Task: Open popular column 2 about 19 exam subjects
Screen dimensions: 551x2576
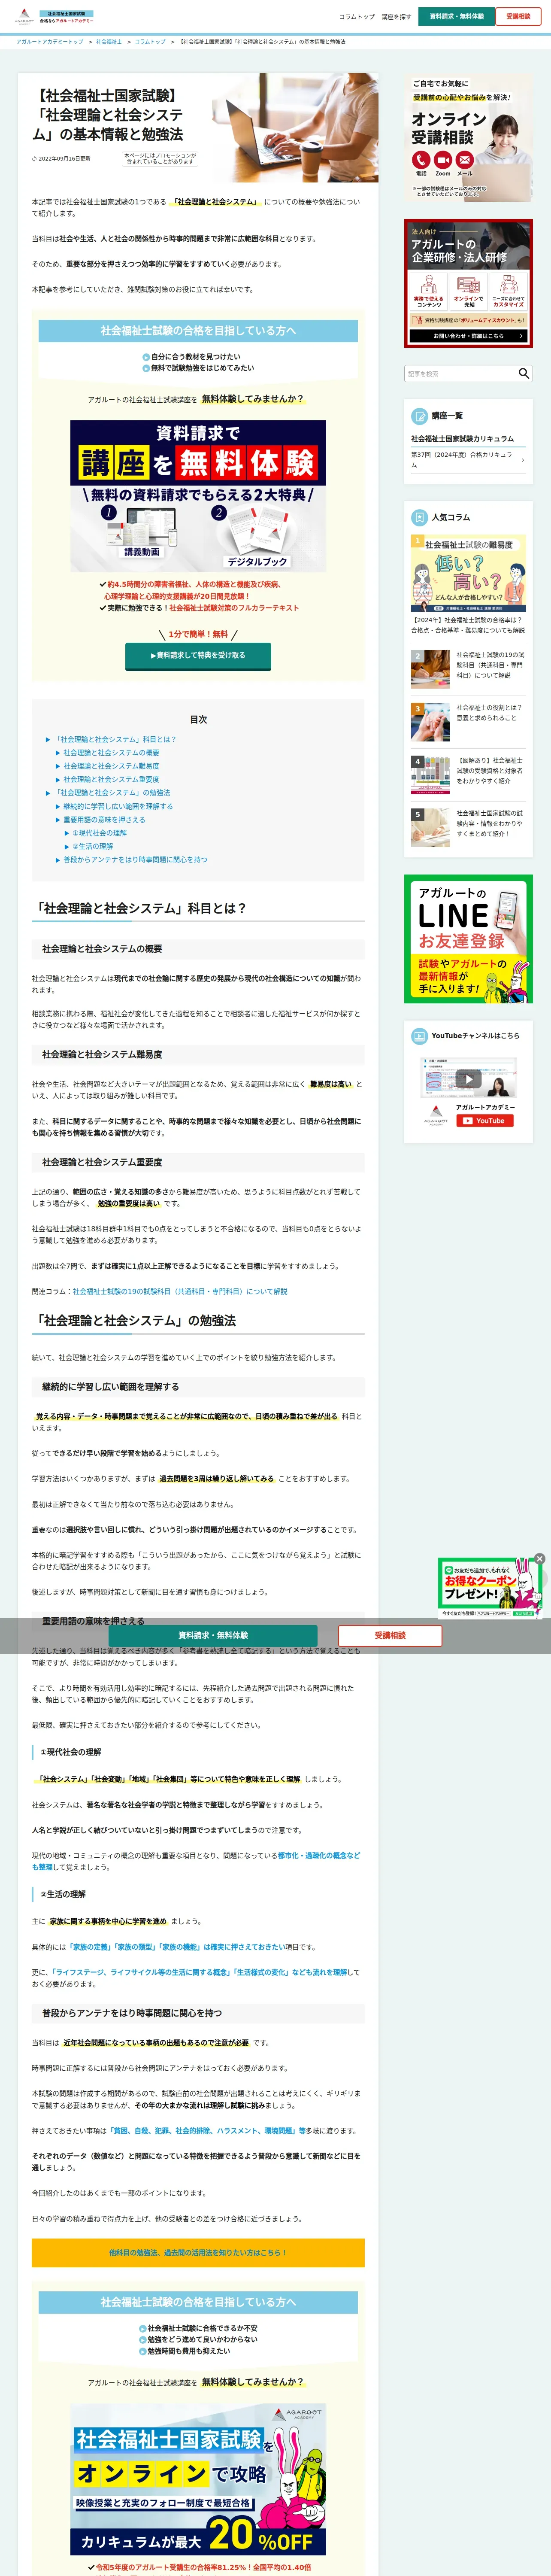Action: [468, 669]
